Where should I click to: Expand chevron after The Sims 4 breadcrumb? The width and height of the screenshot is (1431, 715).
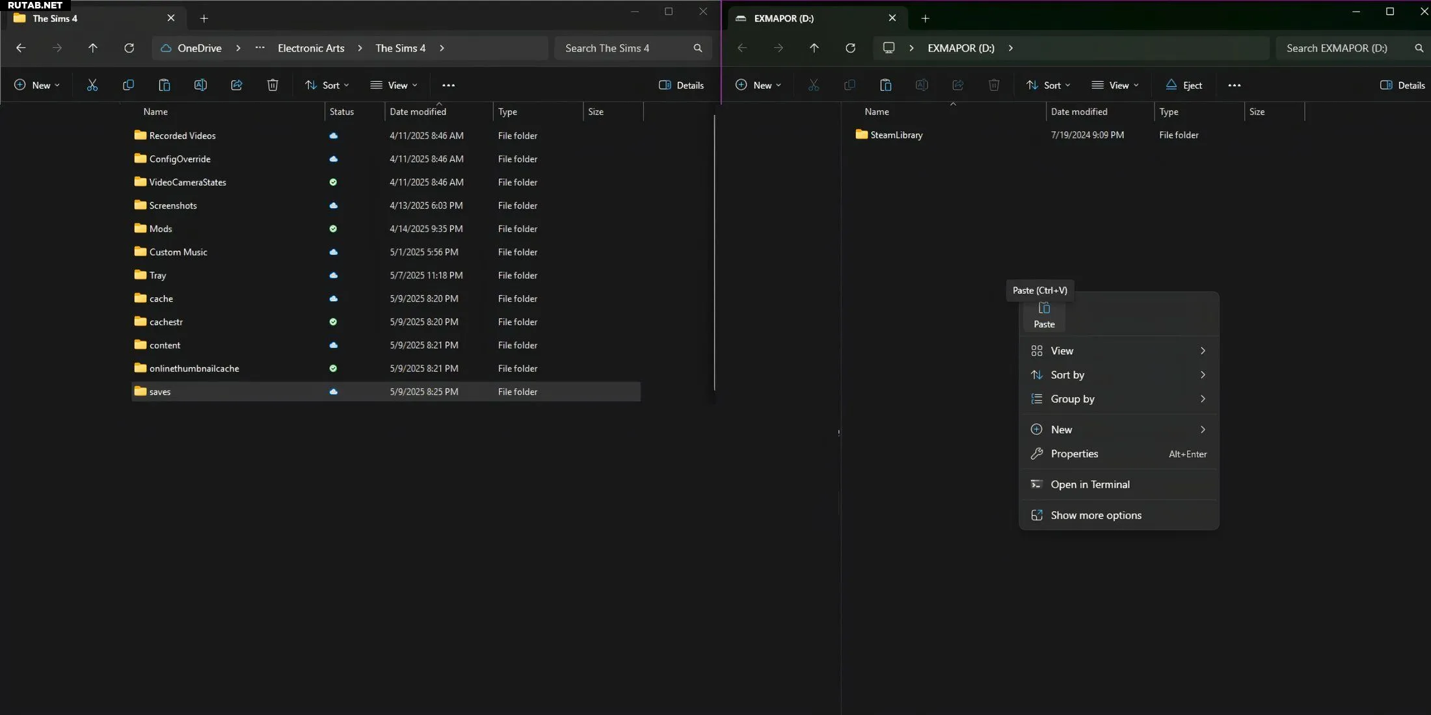[442, 48]
